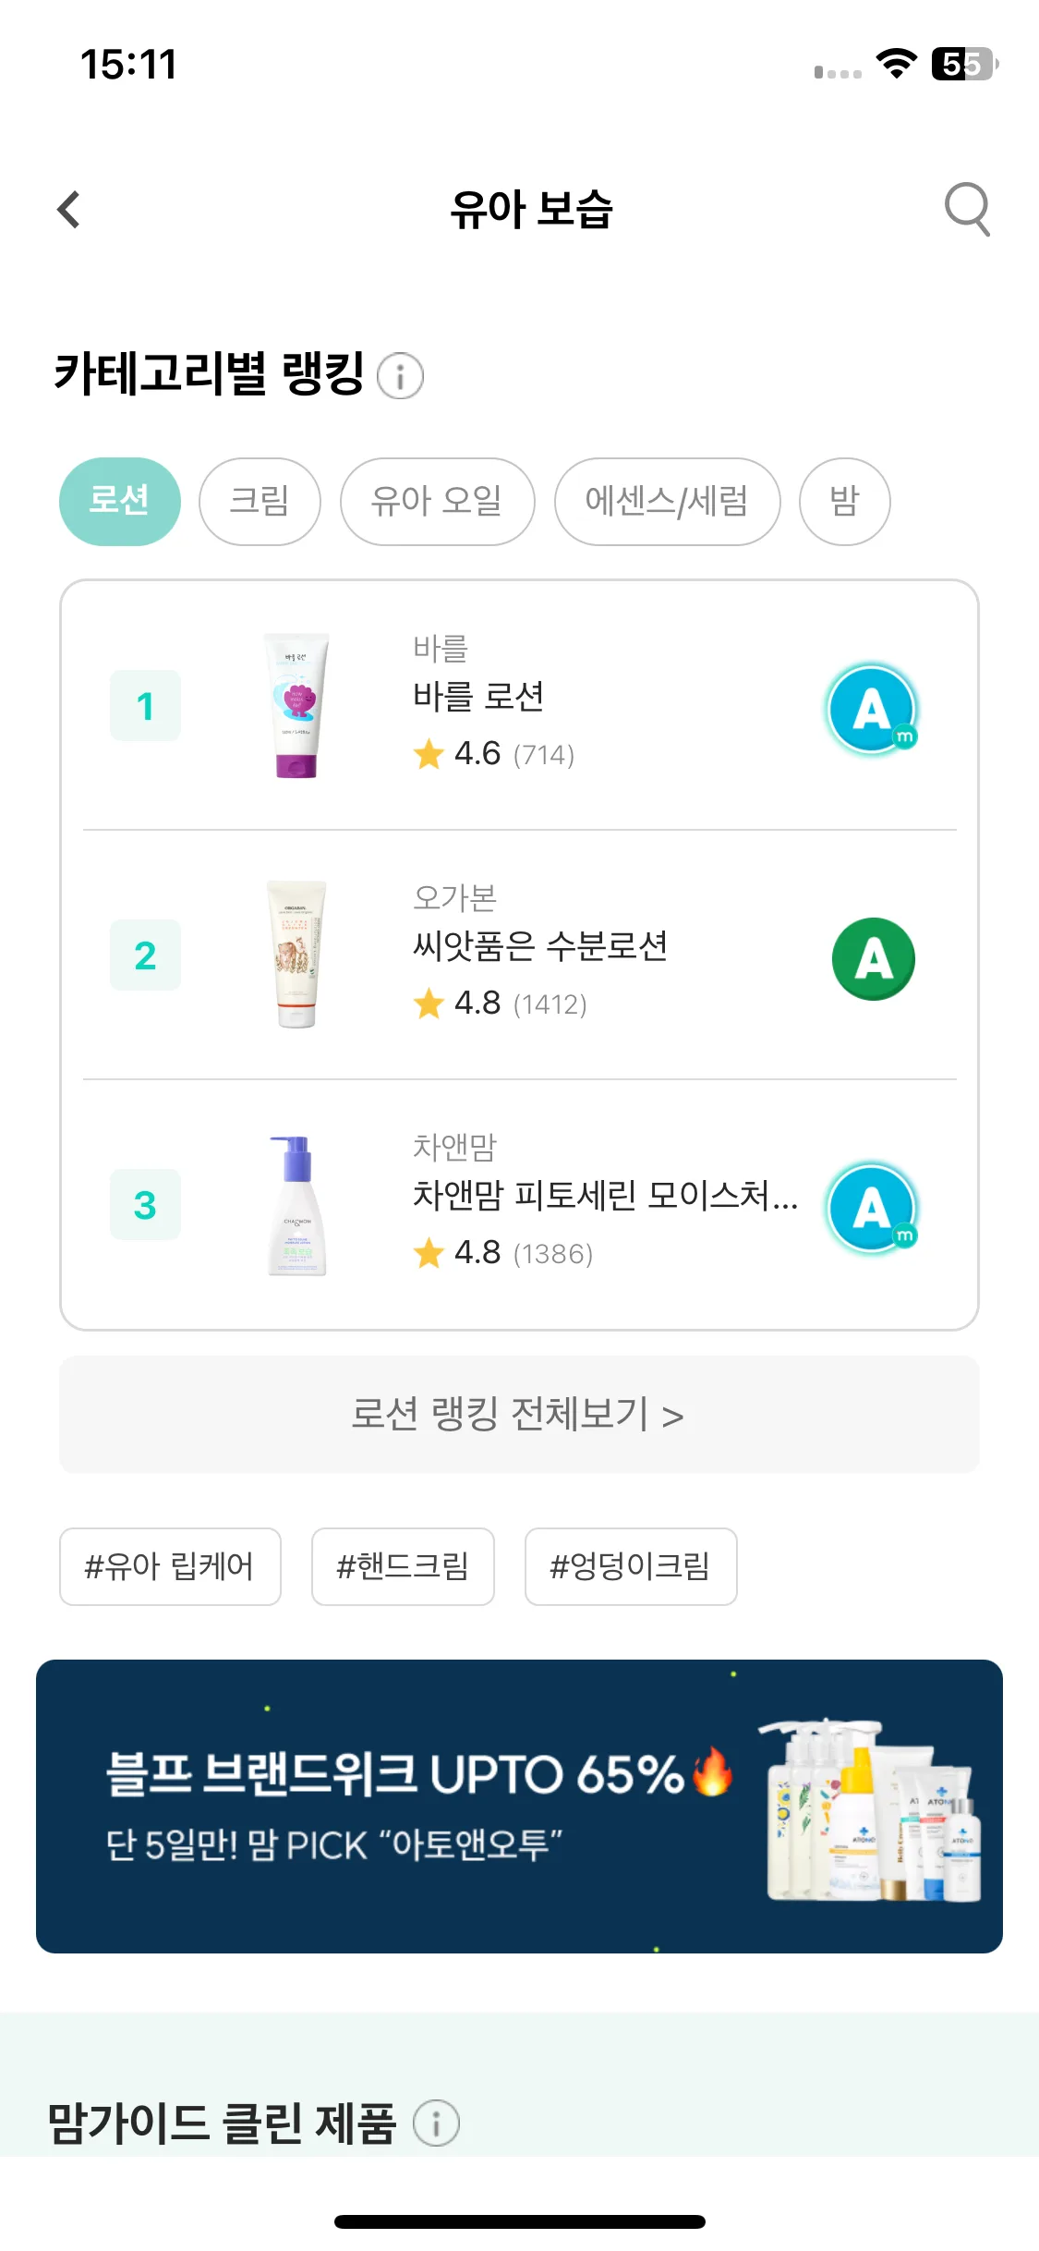Image resolution: width=1039 pixels, height=2251 pixels.
Task: Open the #핸드크림 tag
Action: click(403, 1566)
